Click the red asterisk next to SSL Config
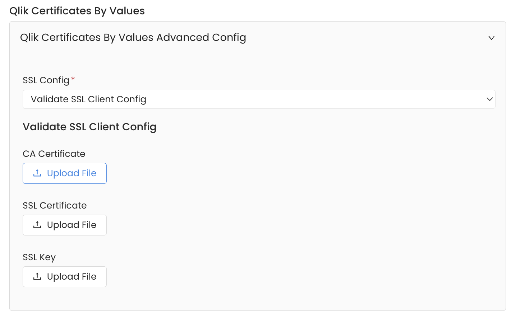The image size is (511, 313). point(73,79)
